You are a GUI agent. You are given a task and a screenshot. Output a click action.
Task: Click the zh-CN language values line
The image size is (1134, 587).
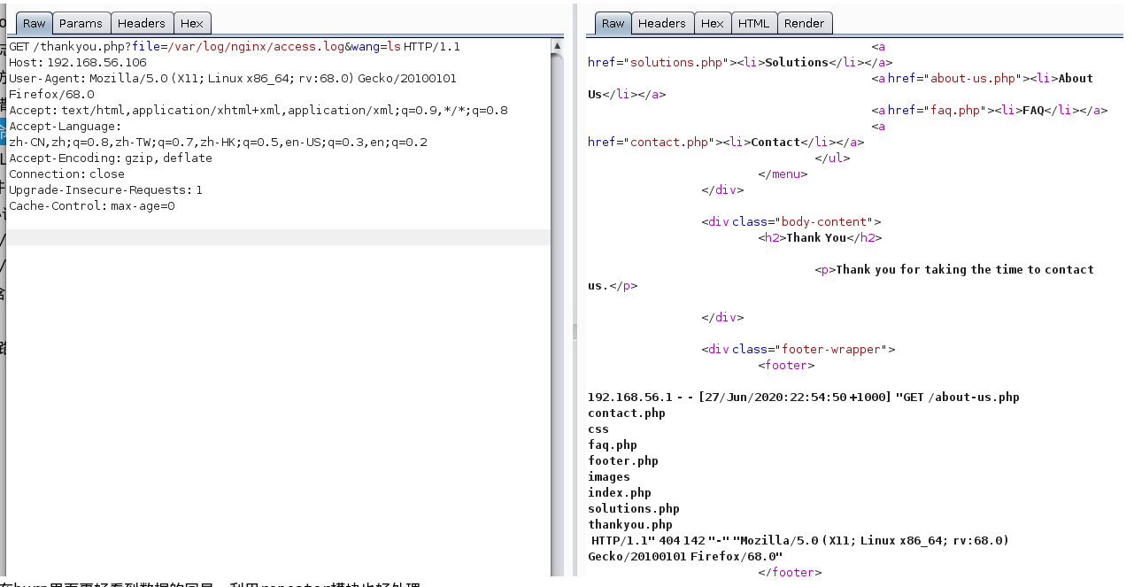218,143
